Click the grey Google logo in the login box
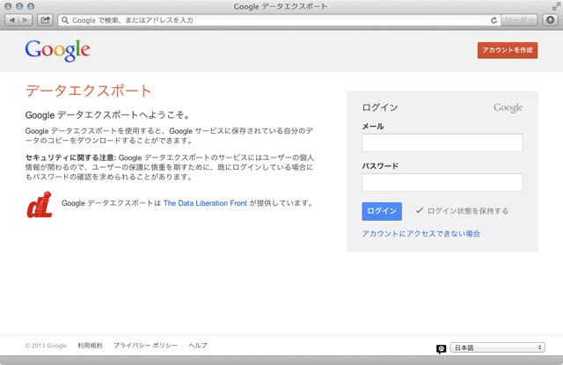The image size is (563, 365). pyautogui.click(x=508, y=107)
